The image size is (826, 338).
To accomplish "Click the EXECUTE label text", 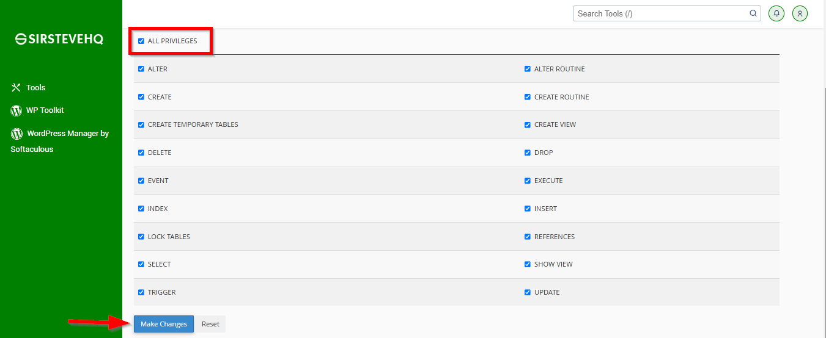I will 548,181.
